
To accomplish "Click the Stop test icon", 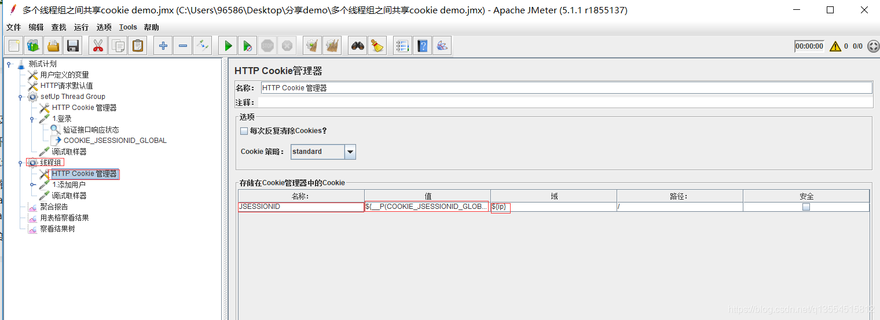I will (x=267, y=46).
